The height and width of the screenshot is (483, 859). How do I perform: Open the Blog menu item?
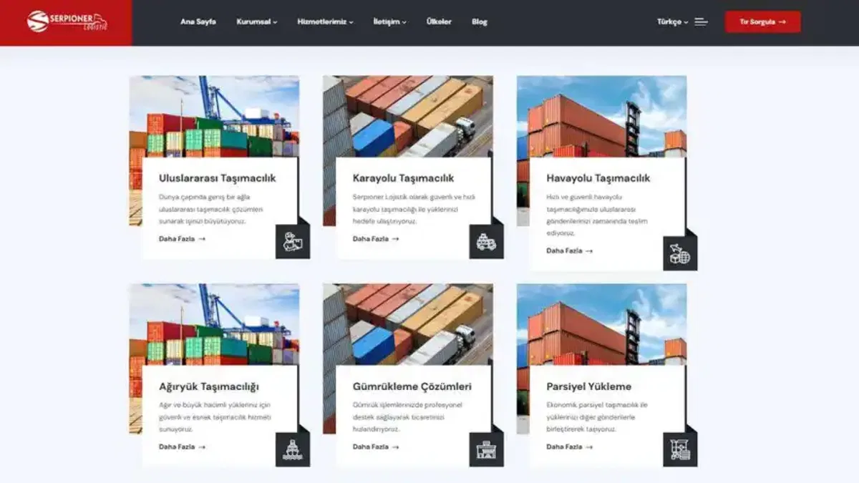click(480, 22)
